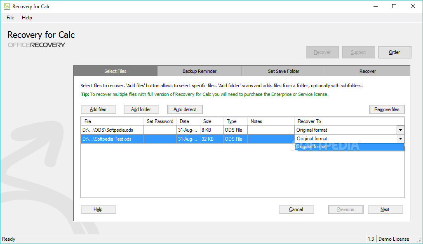Screen dimensions: 423x244
Task: Click the Set Password cell for Softpedia Test.ods
Action: 160,139
